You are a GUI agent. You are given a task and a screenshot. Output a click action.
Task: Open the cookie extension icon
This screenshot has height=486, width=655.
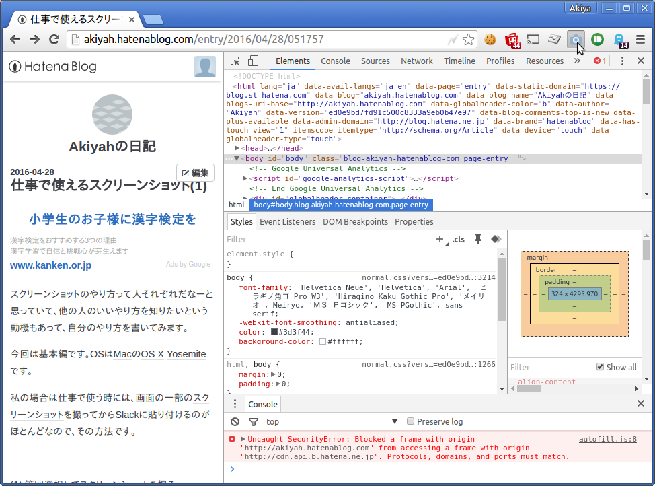point(490,39)
